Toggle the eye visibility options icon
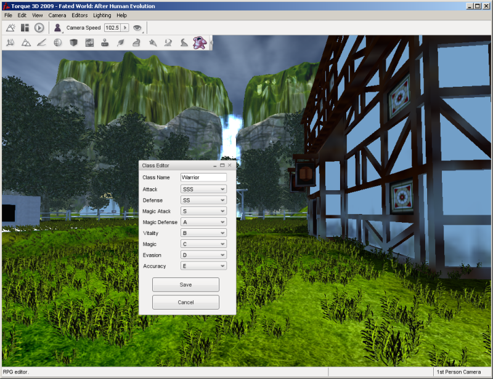This screenshot has height=379, width=493. pyautogui.click(x=137, y=28)
